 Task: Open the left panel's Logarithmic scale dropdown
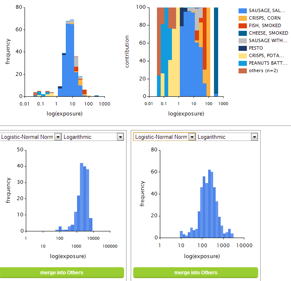120,137
